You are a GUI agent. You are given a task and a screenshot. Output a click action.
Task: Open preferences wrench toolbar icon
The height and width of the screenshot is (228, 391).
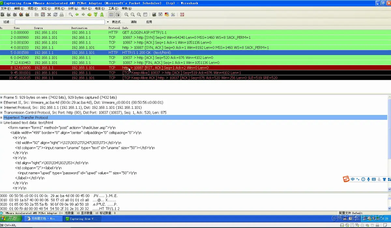[x=173, y=15]
